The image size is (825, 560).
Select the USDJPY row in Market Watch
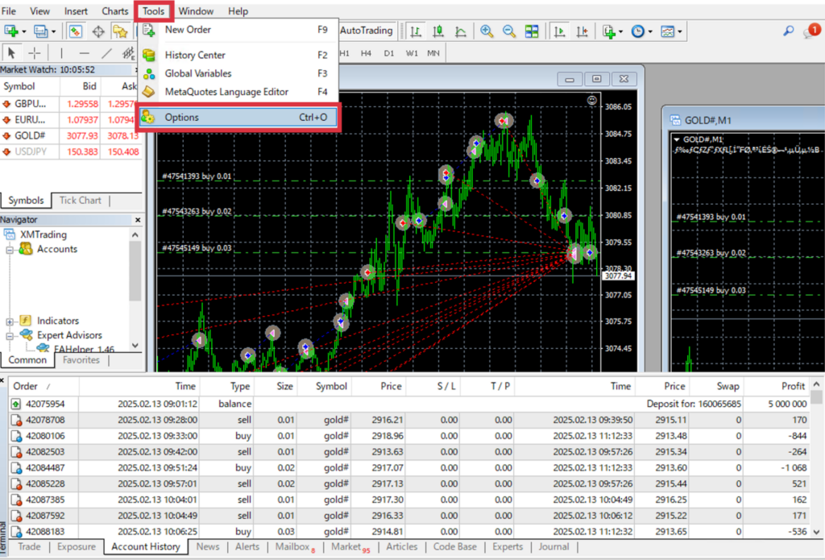71,151
